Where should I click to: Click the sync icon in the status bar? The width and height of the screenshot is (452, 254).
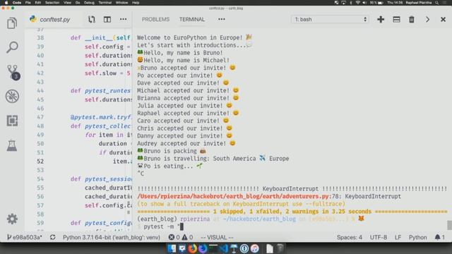pos(52,237)
